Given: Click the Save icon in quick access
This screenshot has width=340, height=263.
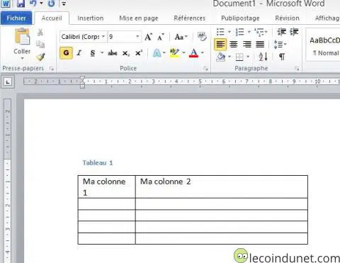Looking at the screenshot, I should click(x=21, y=4).
